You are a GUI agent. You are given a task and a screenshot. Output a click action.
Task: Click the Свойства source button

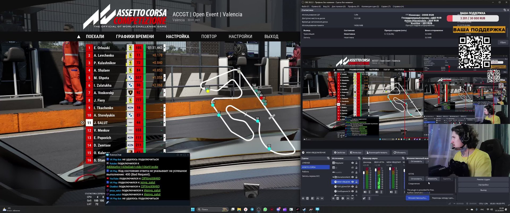coord(340,153)
